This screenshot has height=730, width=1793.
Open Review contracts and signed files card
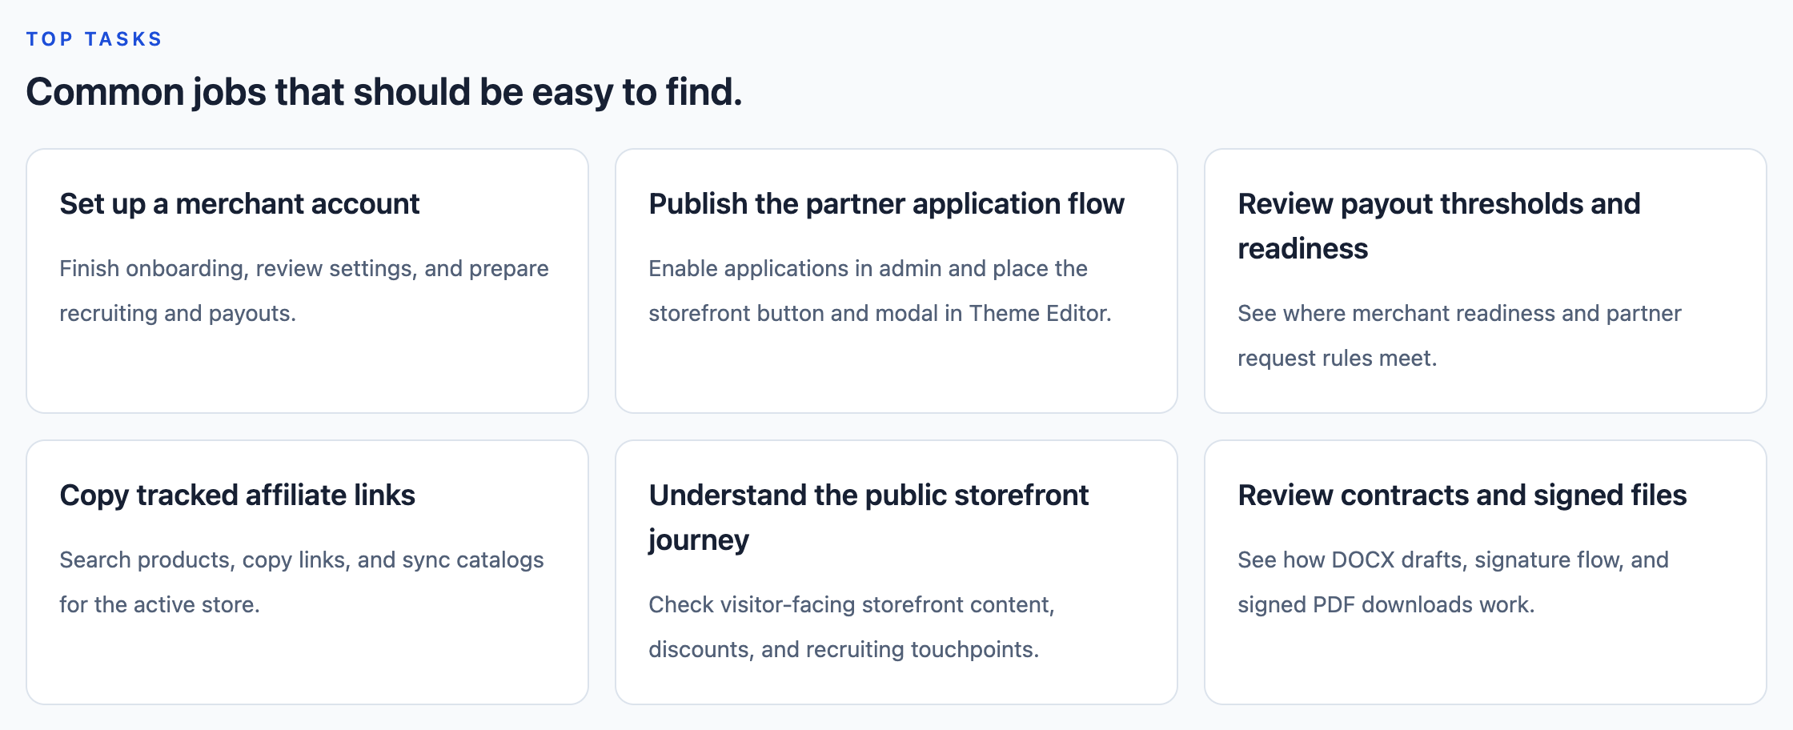tap(1486, 572)
